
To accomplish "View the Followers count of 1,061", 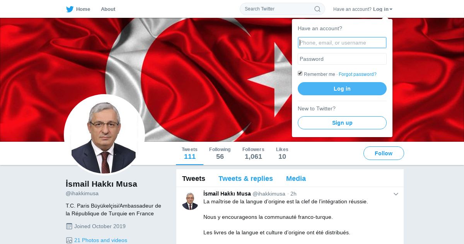I will pyautogui.click(x=253, y=153).
